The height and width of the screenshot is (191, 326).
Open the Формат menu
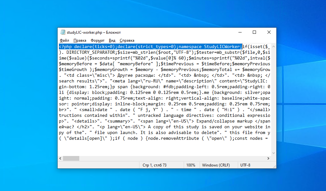[x=97, y=40]
